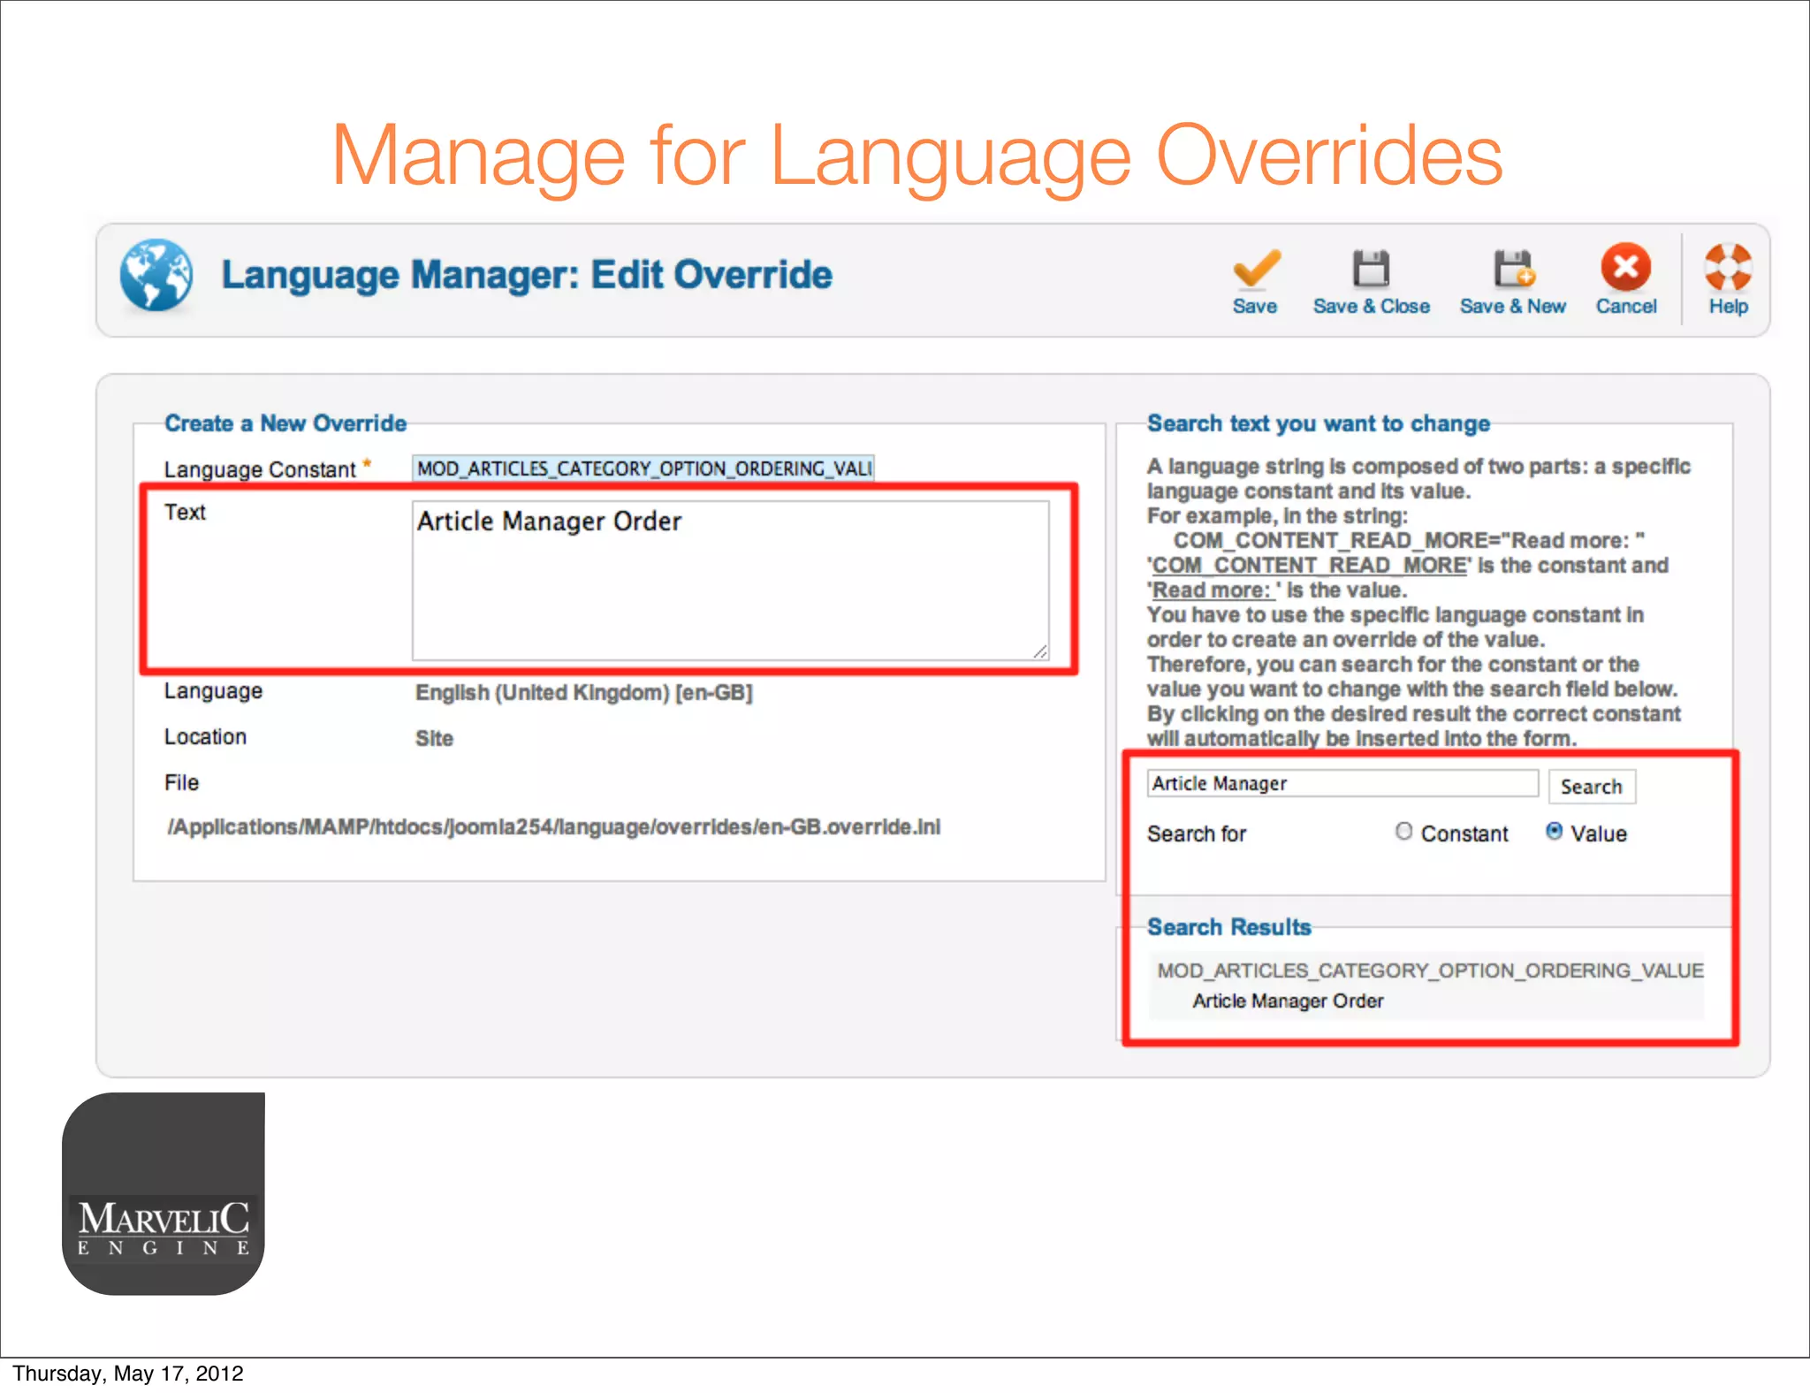Click the 'Site' location value
This screenshot has width=1810, height=1393.
[x=434, y=738]
